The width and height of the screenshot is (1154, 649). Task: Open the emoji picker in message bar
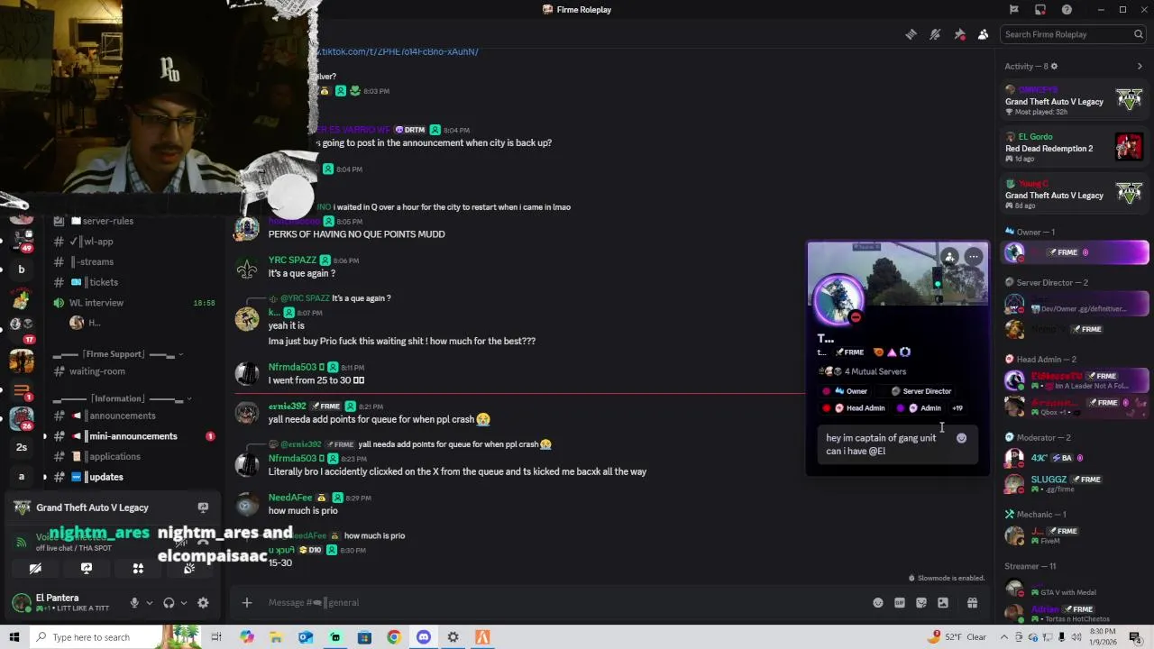[x=878, y=603]
